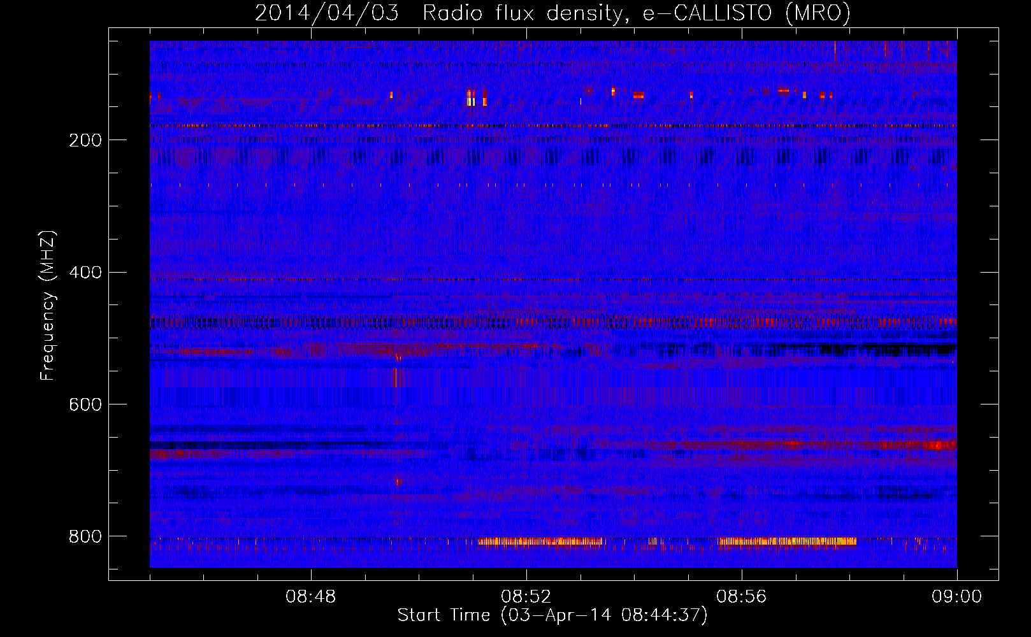This screenshot has width=1031, height=637.
Task: Click the '400' frequency tick label
Action: (x=85, y=273)
